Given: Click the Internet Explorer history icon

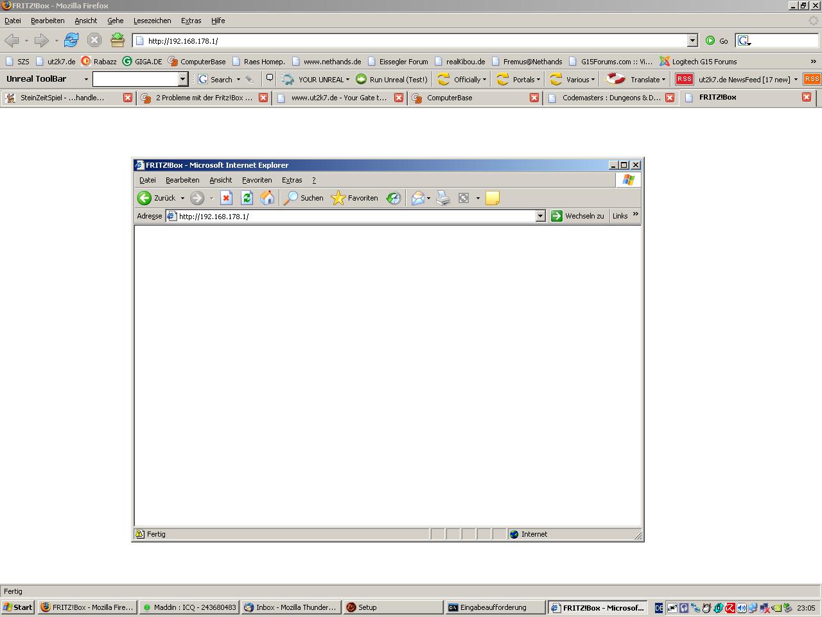Looking at the screenshot, I should (x=394, y=198).
